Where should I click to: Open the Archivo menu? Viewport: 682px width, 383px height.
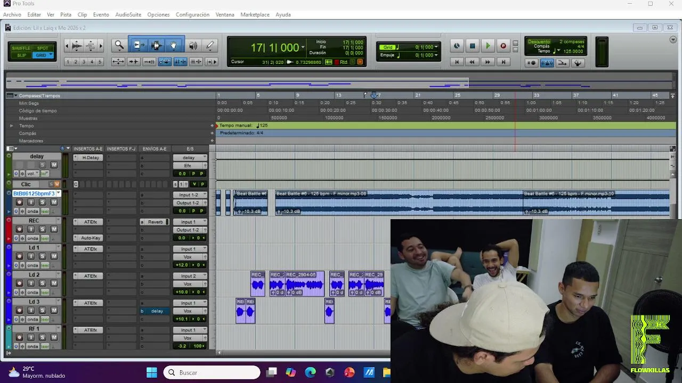coord(12,14)
